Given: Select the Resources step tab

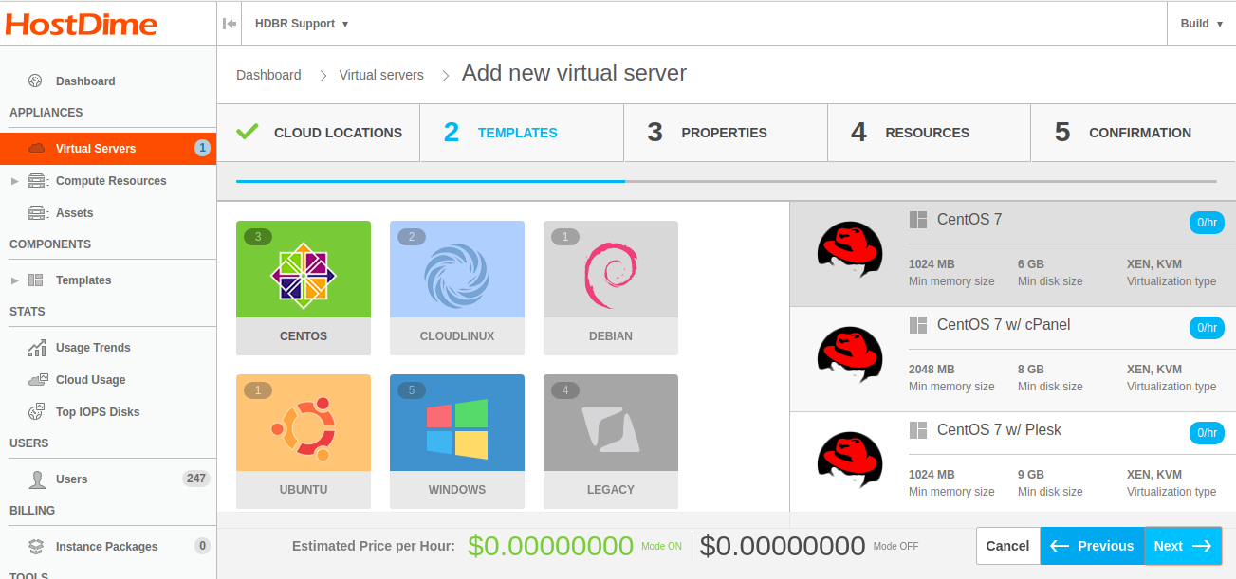Looking at the screenshot, I should (x=929, y=133).
